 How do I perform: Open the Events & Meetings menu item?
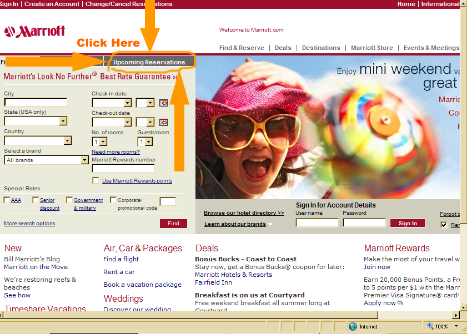[431, 48]
